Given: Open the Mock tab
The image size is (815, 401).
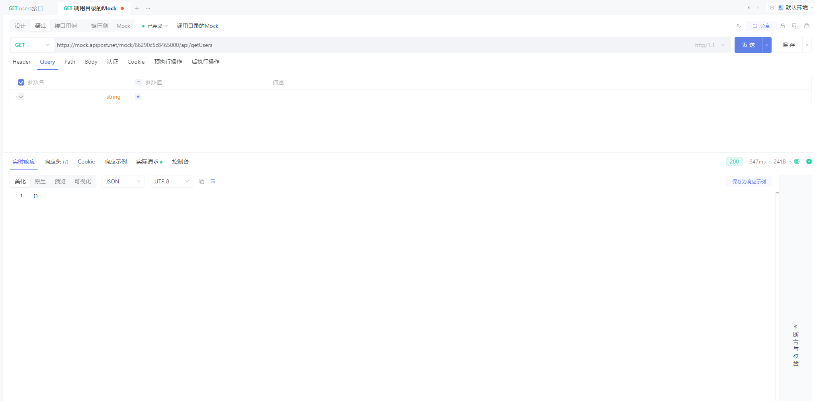Looking at the screenshot, I should [123, 26].
